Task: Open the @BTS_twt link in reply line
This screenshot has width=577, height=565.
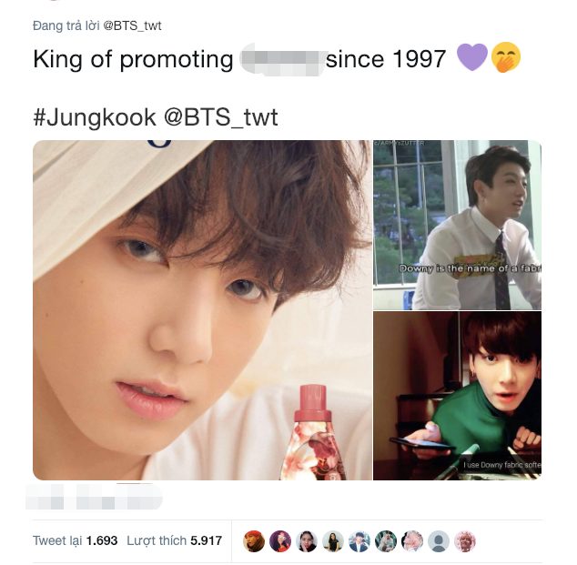Action: point(132,25)
